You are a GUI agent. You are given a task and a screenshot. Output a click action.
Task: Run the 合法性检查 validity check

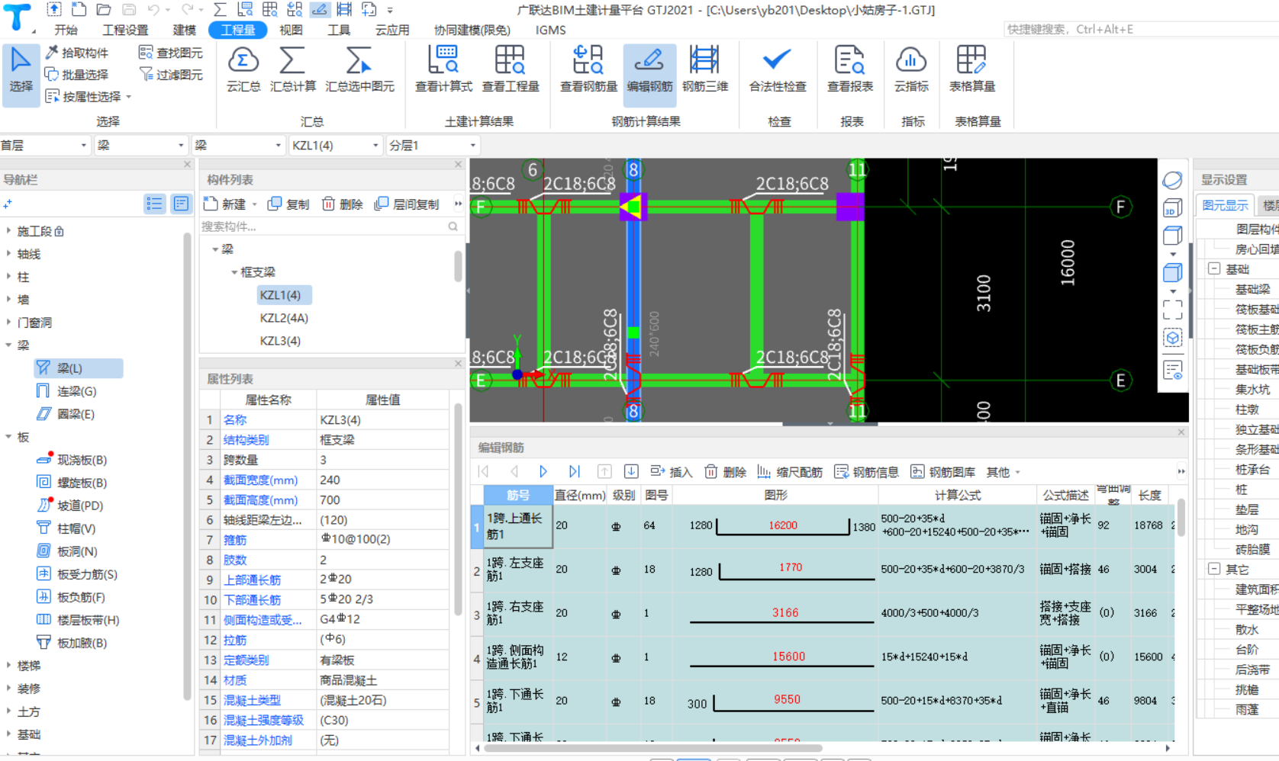click(x=777, y=69)
